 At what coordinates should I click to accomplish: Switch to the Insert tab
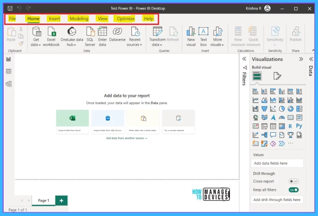54,19
